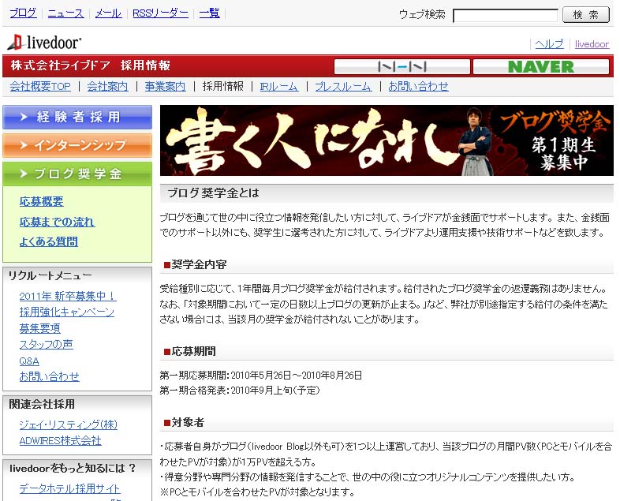Click the リクルートメニュー panel heading
This screenshot has width=620, height=501.
[50, 275]
